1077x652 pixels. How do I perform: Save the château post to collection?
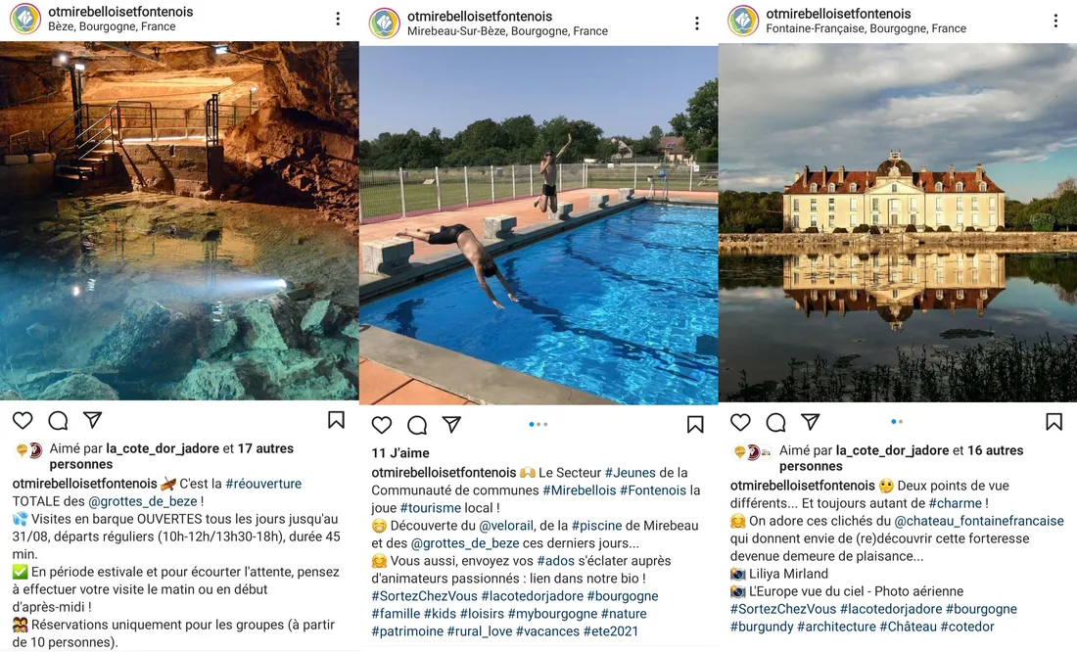(1054, 421)
